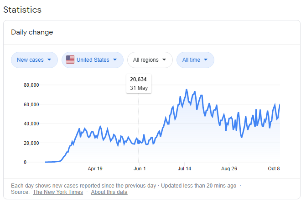Open the All time range dropdown
Screen dimensions: 306x203
pos(195,60)
